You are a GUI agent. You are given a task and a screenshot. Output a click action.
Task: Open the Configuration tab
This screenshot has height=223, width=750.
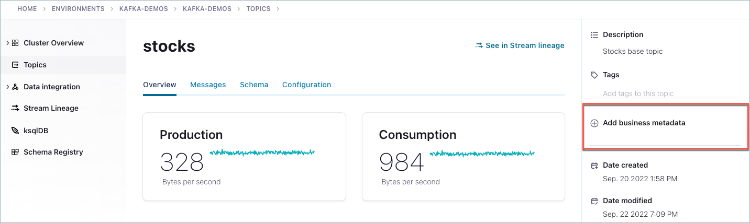(306, 85)
